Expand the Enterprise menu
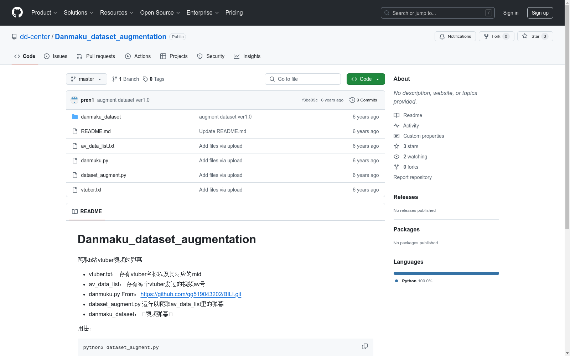 click(203, 13)
